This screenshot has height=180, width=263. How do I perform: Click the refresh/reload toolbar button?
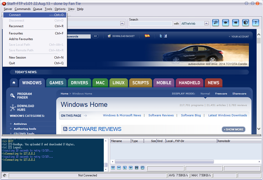(246, 23)
